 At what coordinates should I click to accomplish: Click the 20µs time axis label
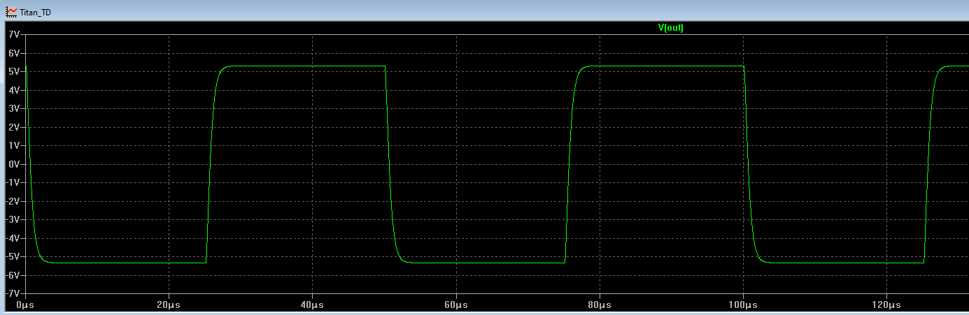point(169,306)
